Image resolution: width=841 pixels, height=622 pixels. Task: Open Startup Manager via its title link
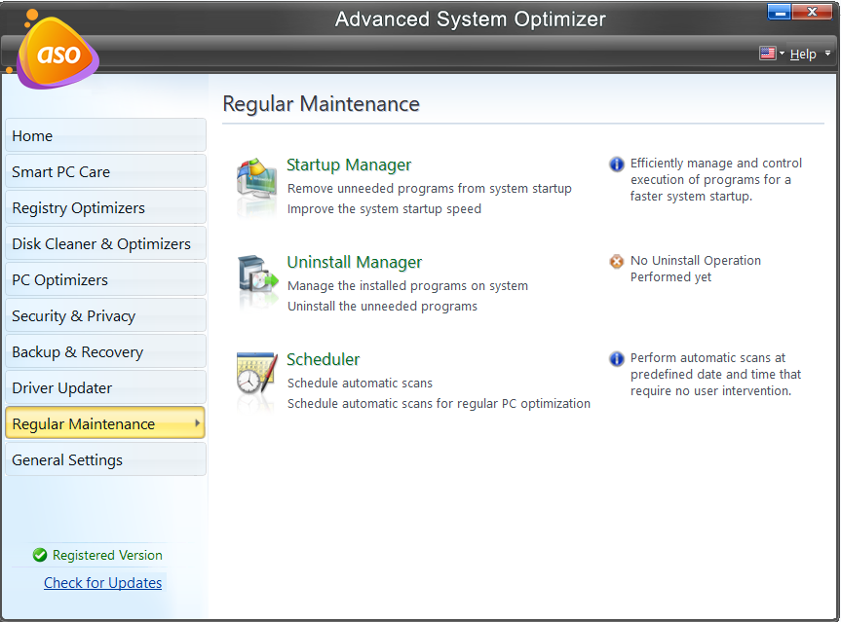(x=348, y=165)
